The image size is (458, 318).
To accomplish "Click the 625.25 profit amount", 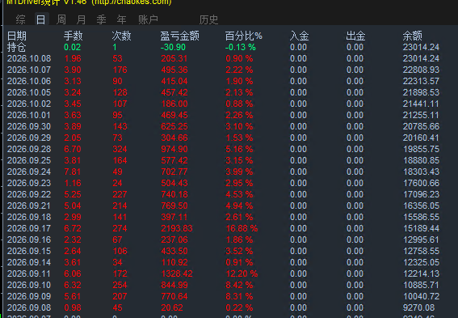I will (x=174, y=126).
